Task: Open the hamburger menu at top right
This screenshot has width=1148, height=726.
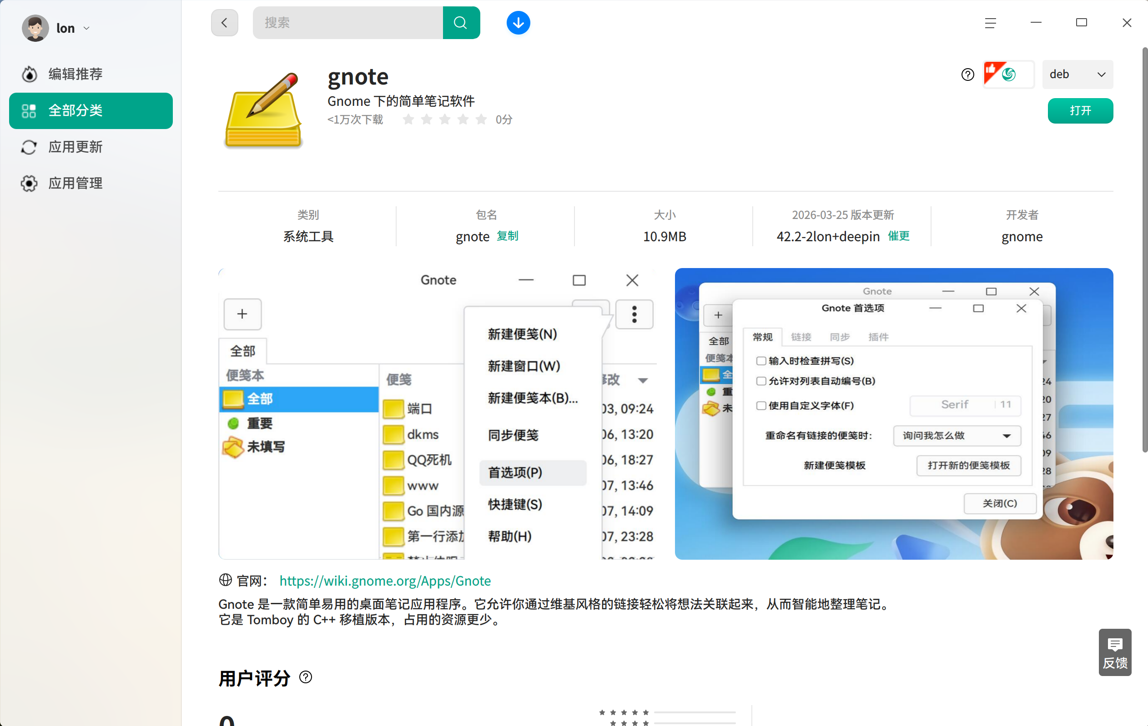Action: pos(990,22)
